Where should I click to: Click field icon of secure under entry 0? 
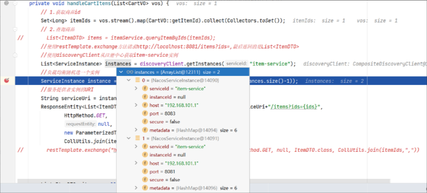click(145, 122)
